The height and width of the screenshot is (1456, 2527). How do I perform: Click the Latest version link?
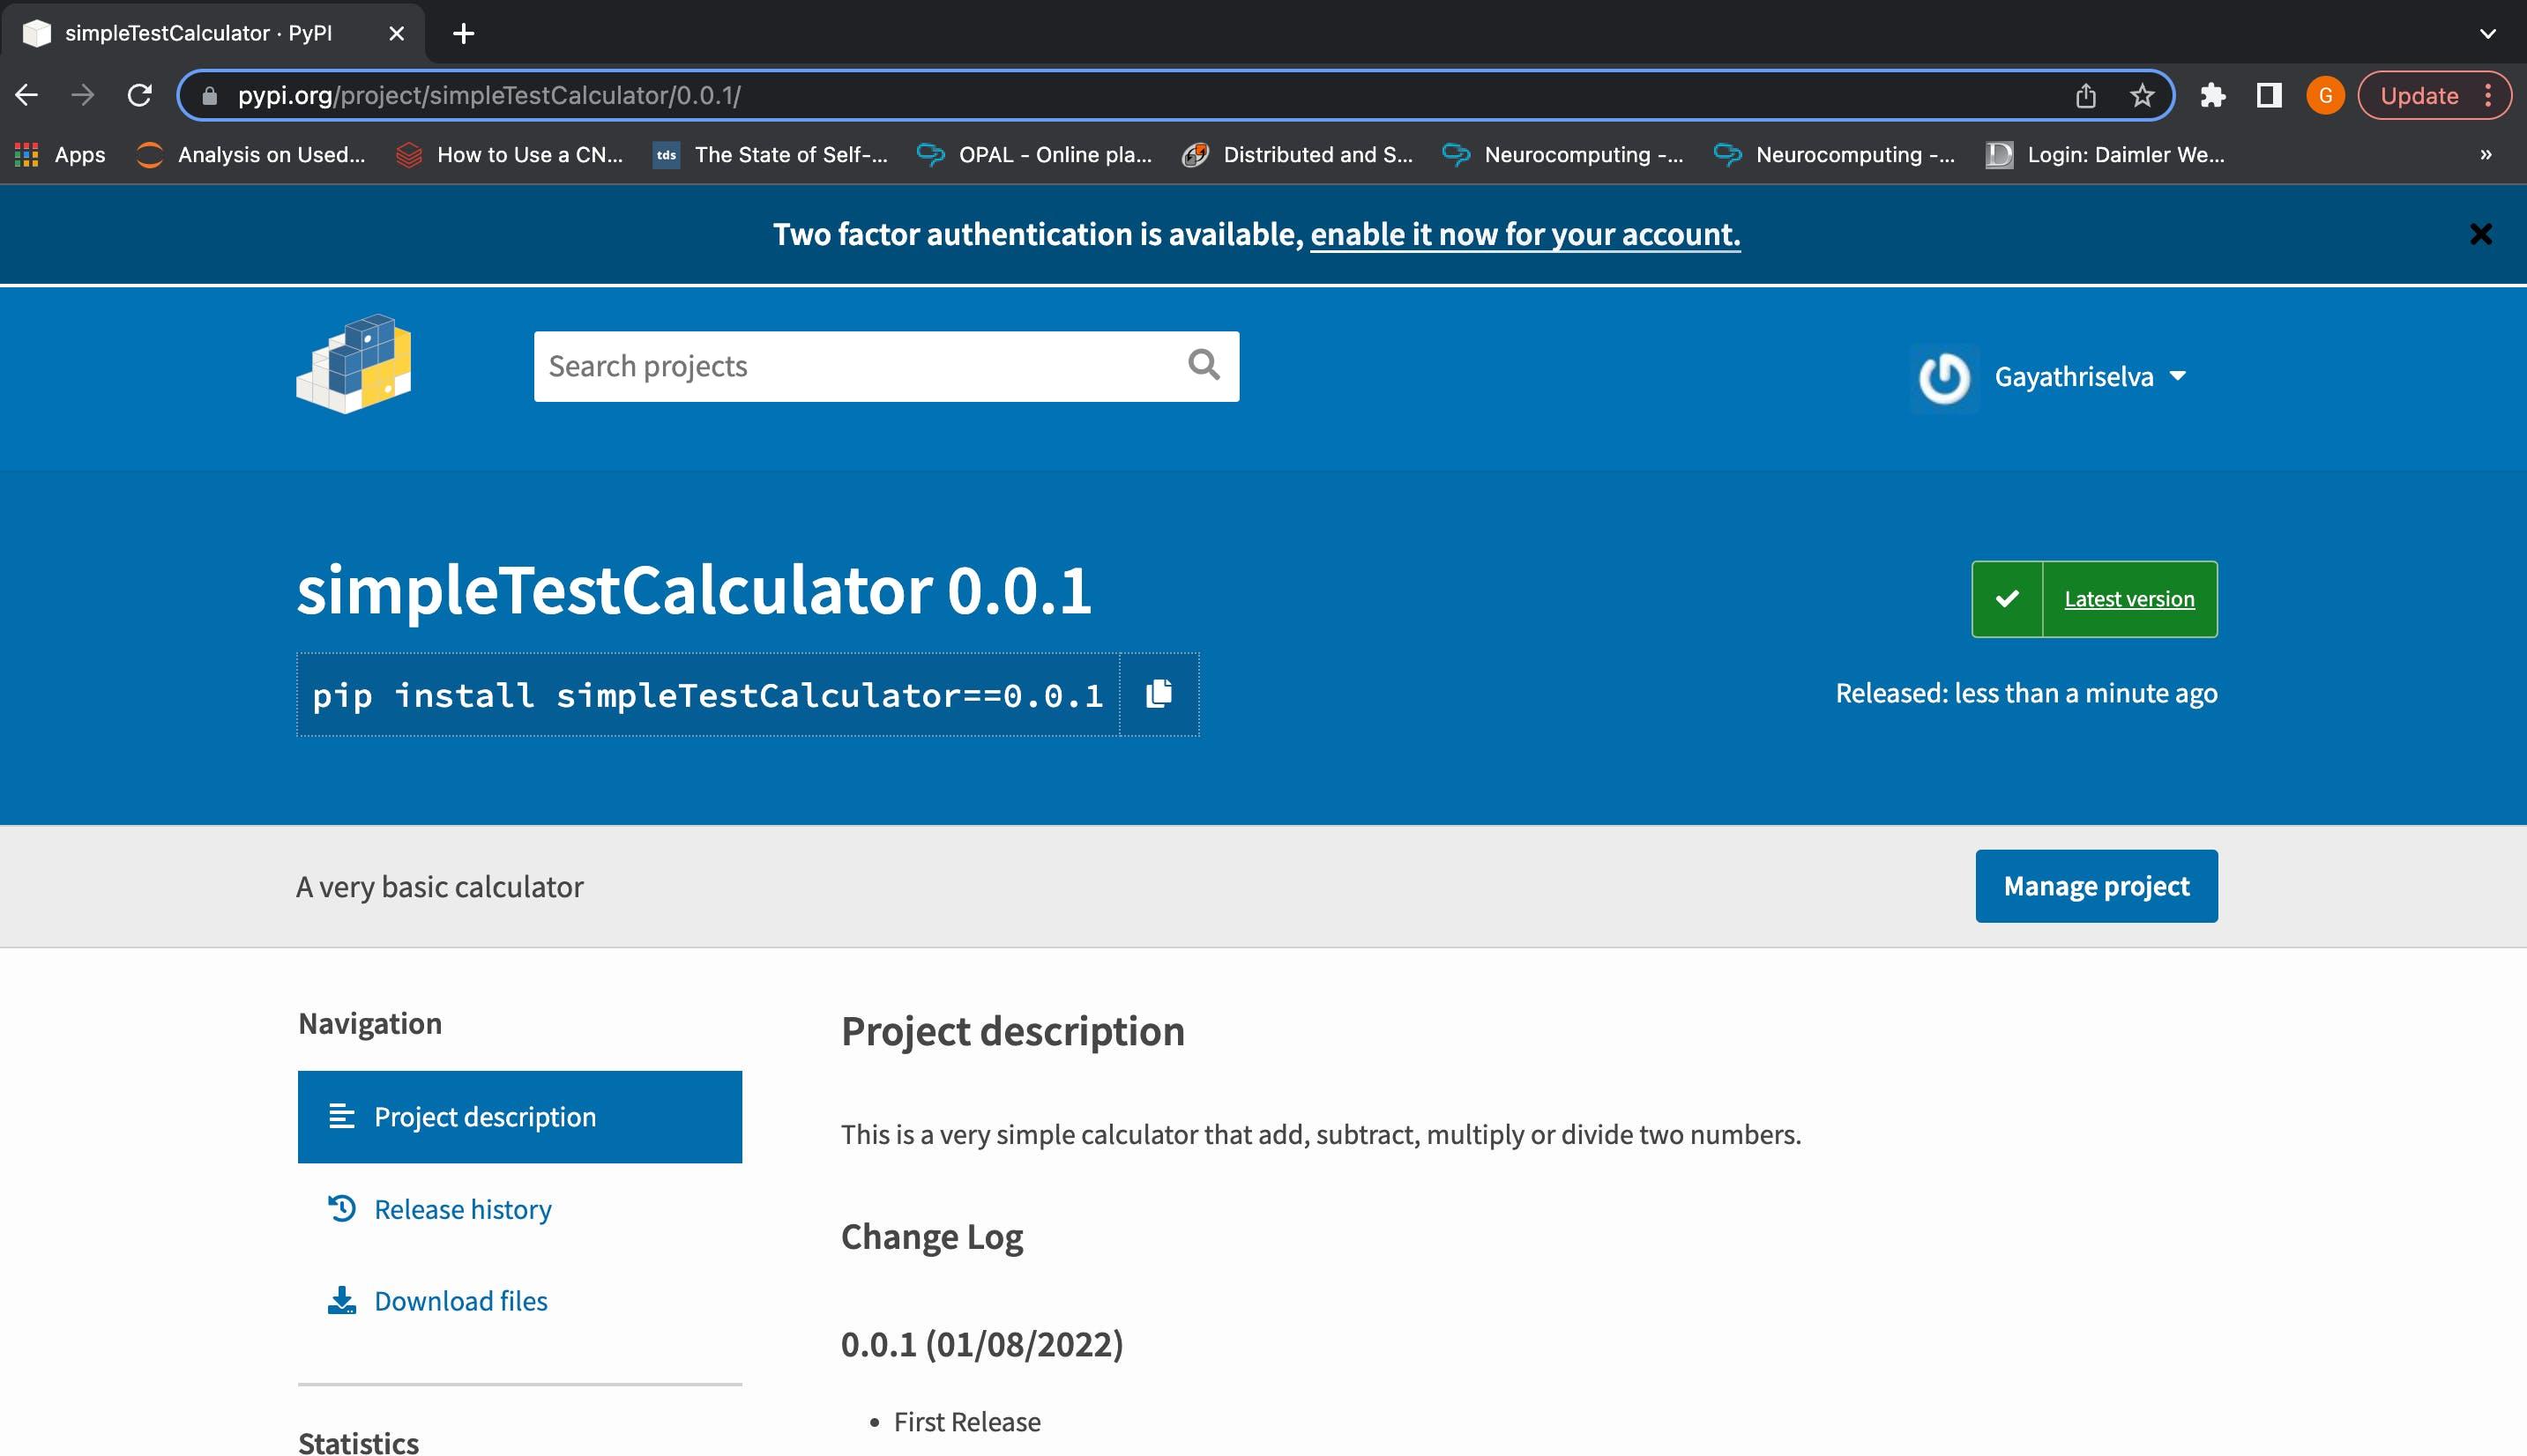(2128, 599)
